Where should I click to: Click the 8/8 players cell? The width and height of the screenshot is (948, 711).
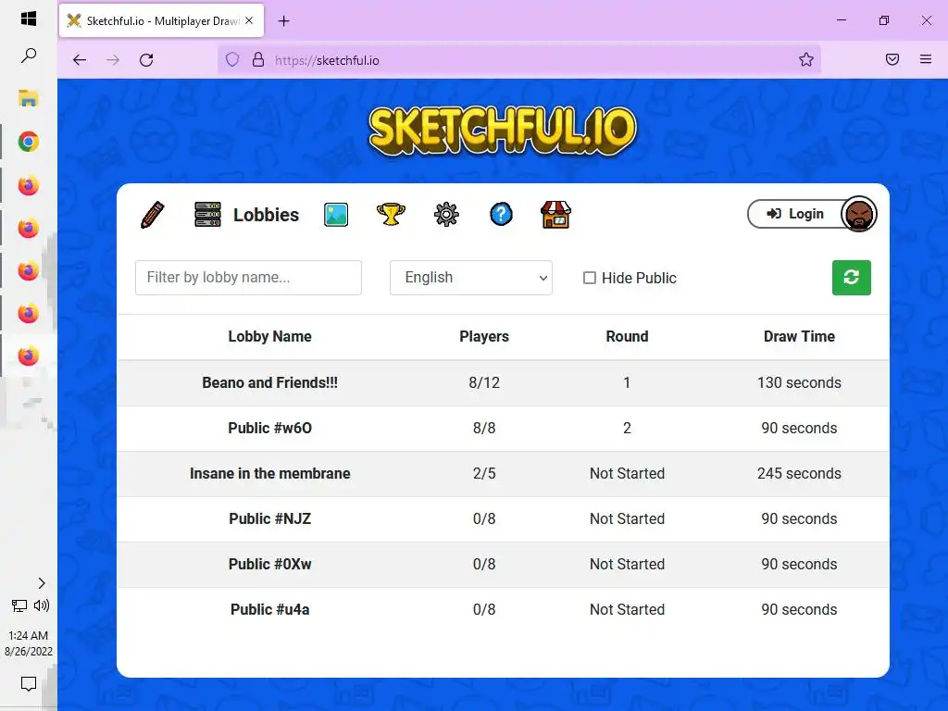484,428
